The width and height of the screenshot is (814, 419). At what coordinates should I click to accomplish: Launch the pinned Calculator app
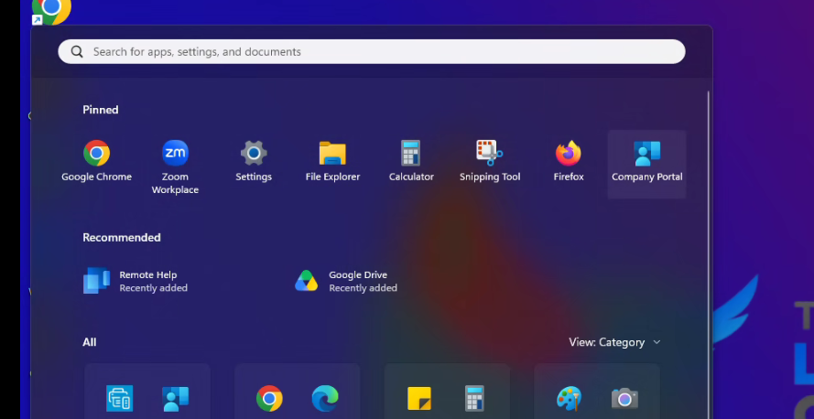tap(411, 162)
